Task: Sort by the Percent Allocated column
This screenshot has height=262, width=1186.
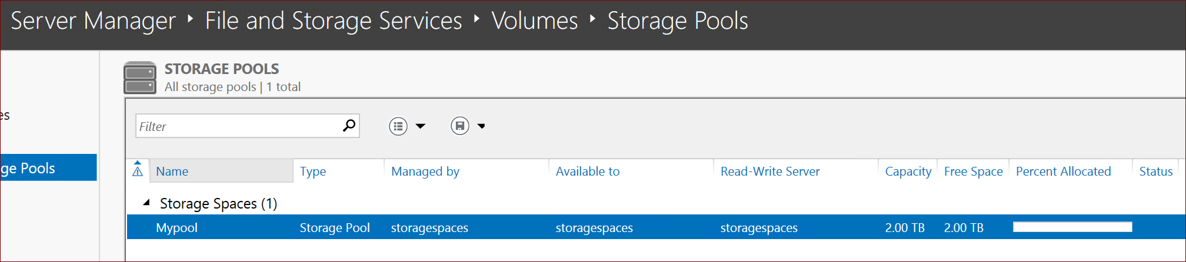Action: click(x=1063, y=172)
